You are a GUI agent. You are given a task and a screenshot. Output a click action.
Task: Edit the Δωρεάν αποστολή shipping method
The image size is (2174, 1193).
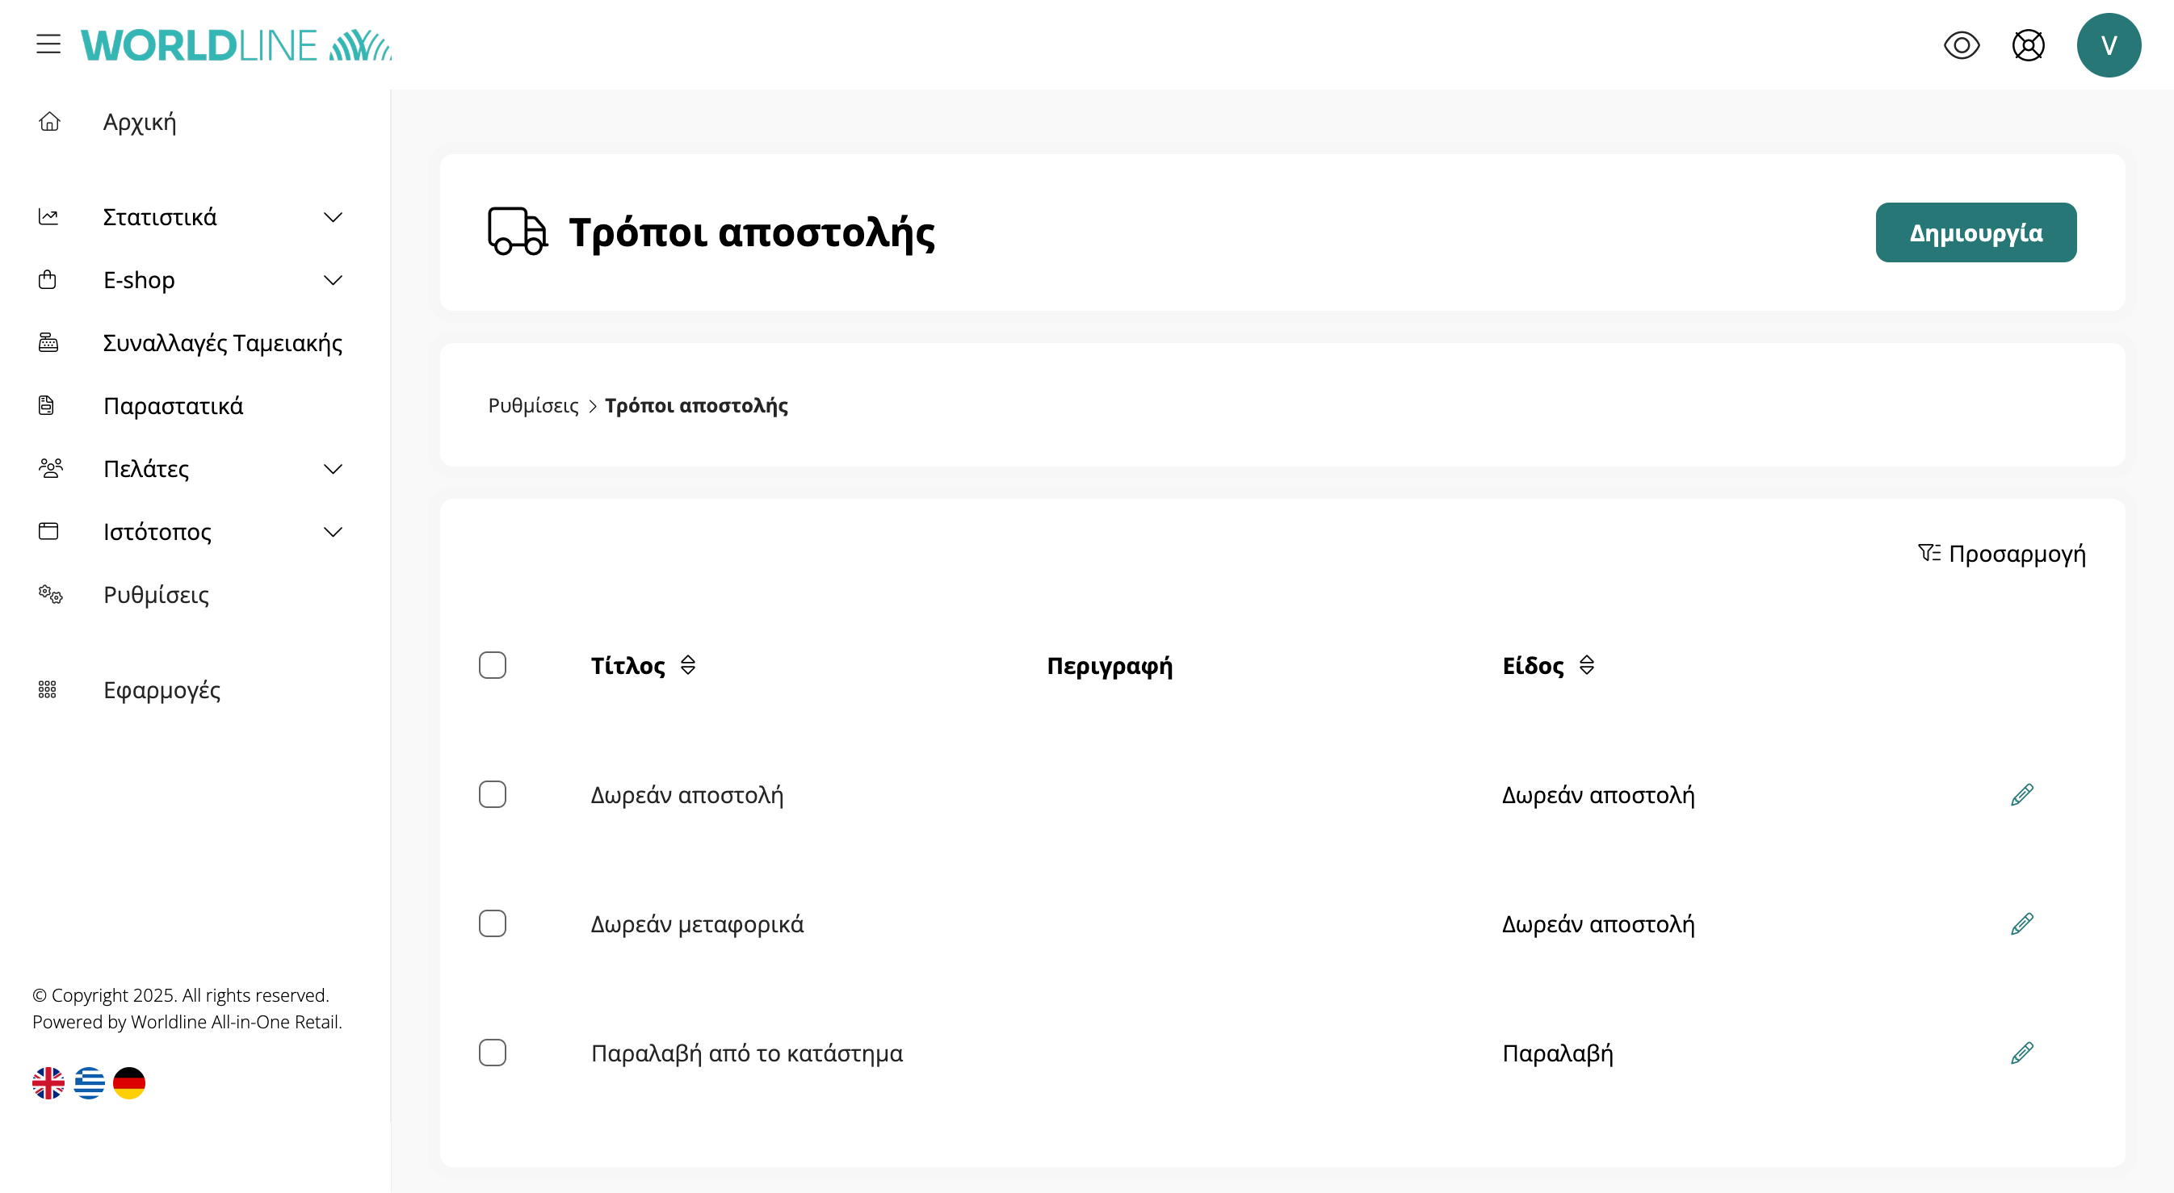(2021, 795)
